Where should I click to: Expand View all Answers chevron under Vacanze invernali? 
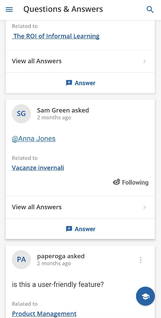[x=144, y=207]
